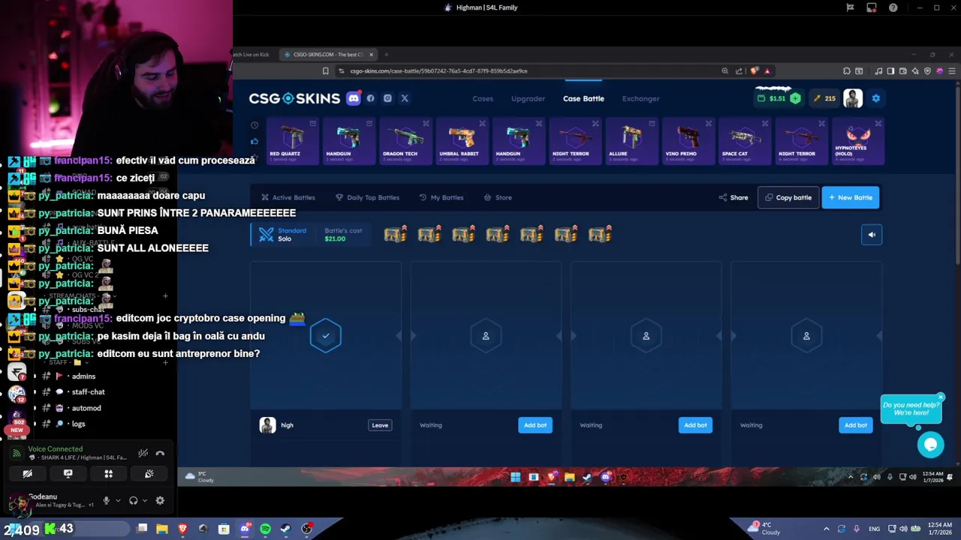This screenshot has height=540, width=961.
Task: Open the Cases tab
Action: 483,98
